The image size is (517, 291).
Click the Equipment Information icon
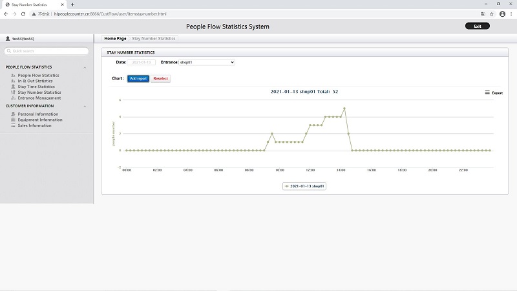click(13, 120)
